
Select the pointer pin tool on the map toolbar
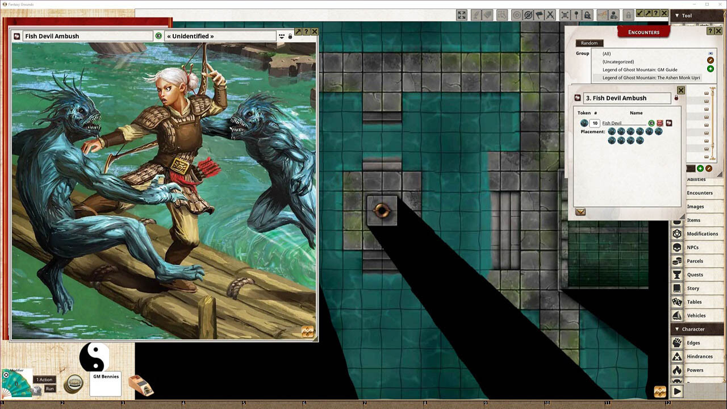point(576,14)
